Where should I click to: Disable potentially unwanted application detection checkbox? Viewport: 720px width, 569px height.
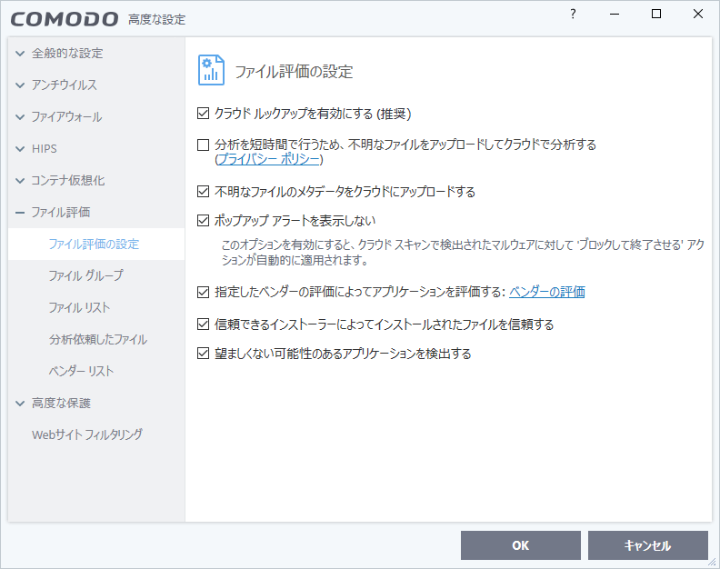click(204, 354)
